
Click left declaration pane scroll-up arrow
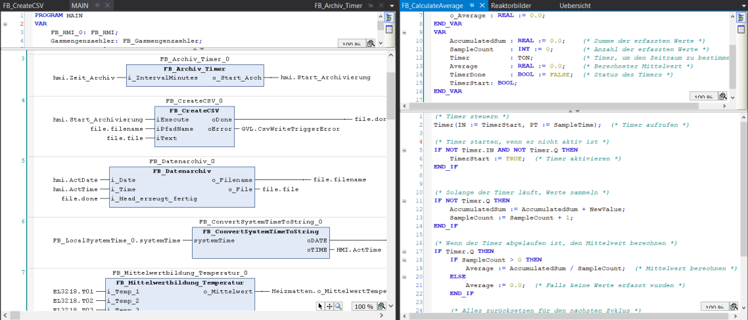[380, 16]
